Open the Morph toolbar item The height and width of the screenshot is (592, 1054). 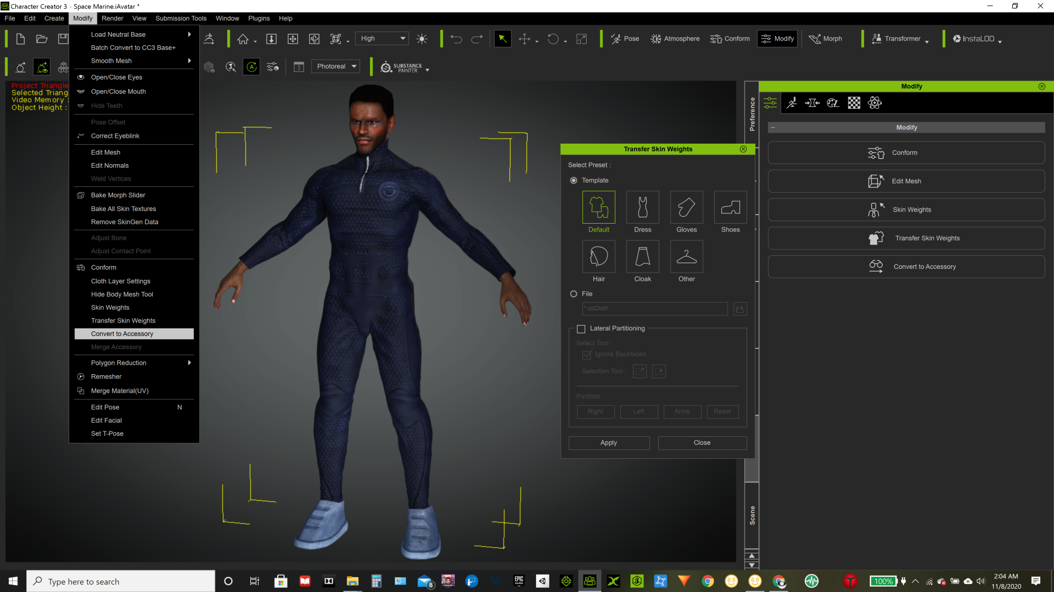tap(825, 39)
